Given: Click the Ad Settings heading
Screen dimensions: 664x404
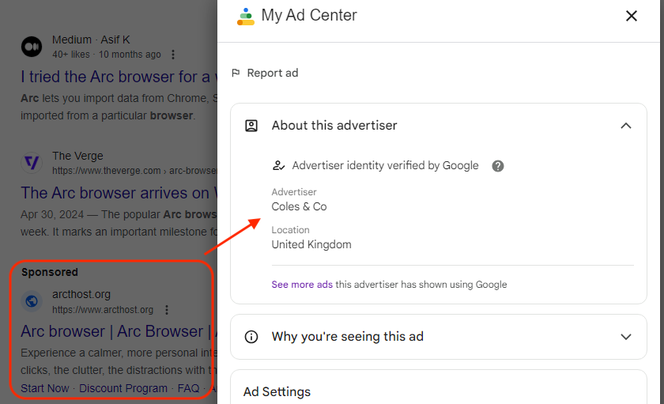Looking at the screenshot, I should (x=277, y=392).
